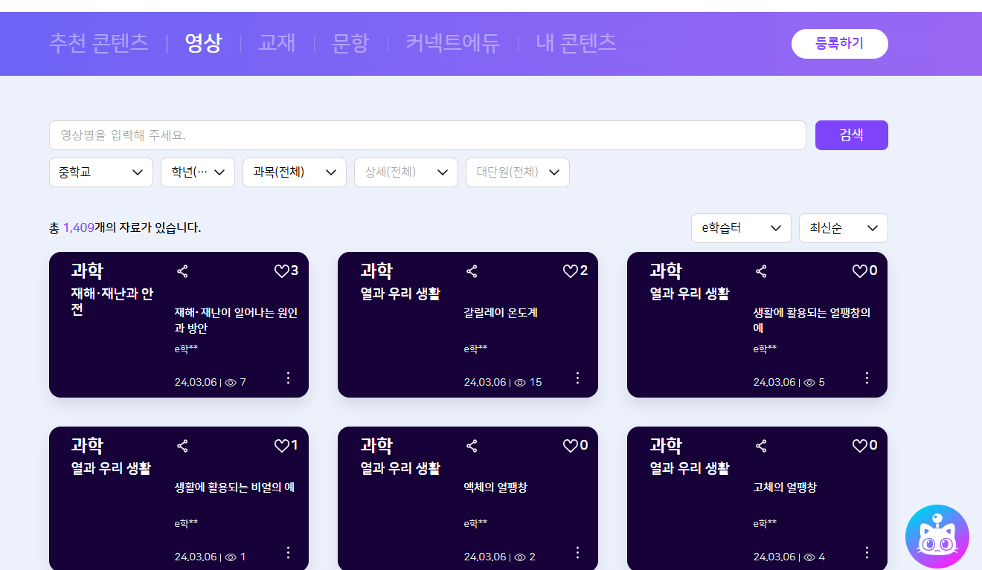The image size is (982, 570).
Task: Focus the 영상명 search input field
Action: tap(427, 135)
